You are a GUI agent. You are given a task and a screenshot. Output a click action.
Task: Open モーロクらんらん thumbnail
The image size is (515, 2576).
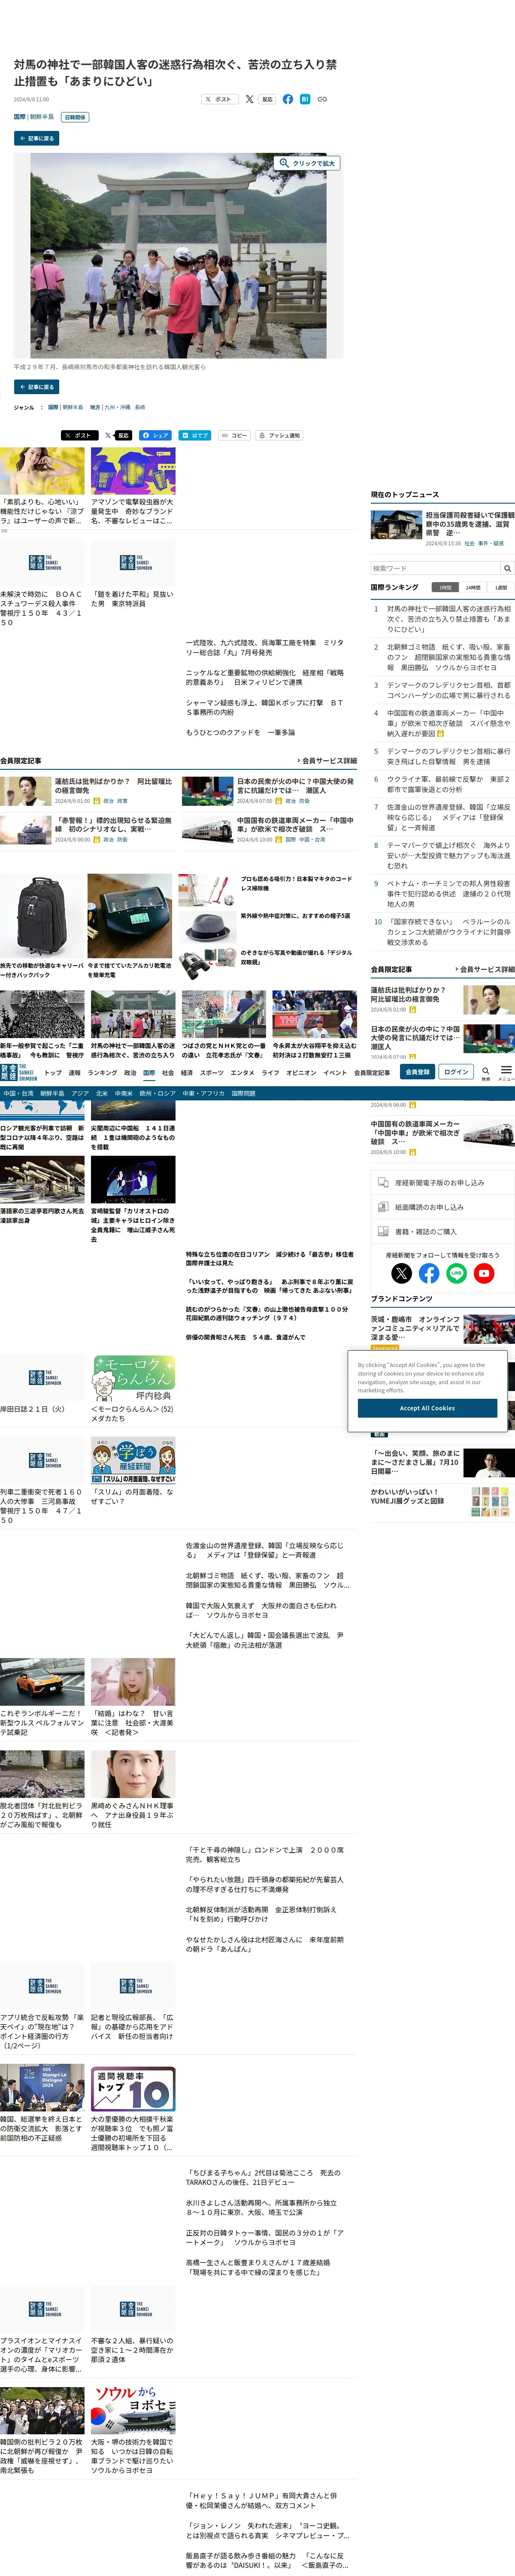click(x=133, y=1379)
